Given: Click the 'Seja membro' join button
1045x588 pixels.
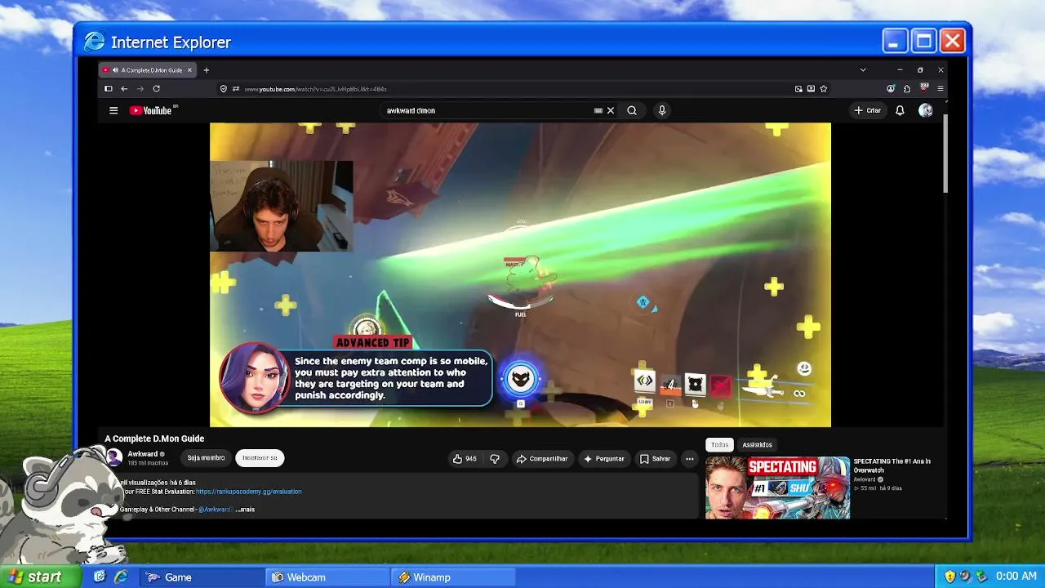Looking at the screenshot, I should [x=206, y=458].
